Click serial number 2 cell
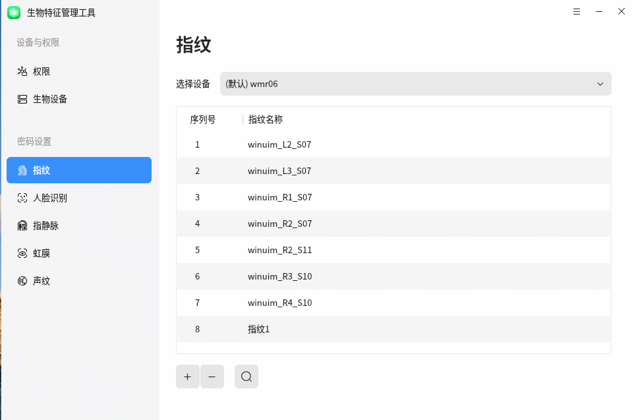This screenshot has width=634, height=420. [197, 171]
